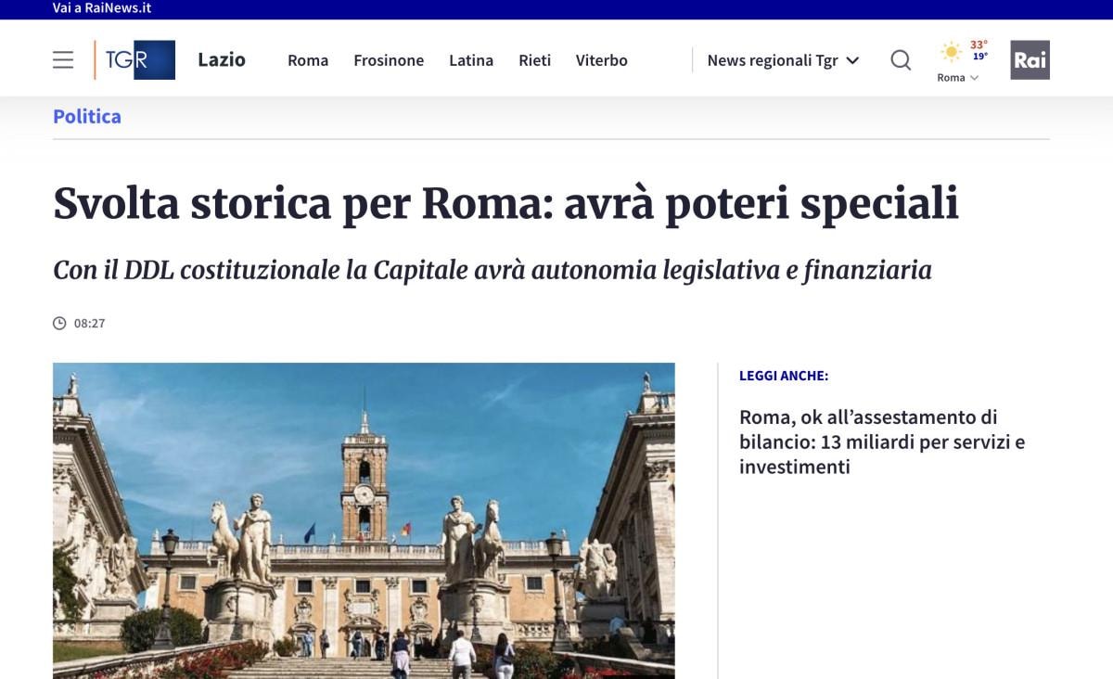Viewport: 1113px width, 679px height.
Task: Click the 33° temperature reading
Action: pyautogui.click(x=979, y=45)
